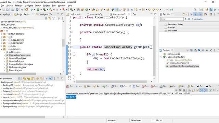Click the New Java Class green icon
219x123 pixels.
[x=87, y=10]
